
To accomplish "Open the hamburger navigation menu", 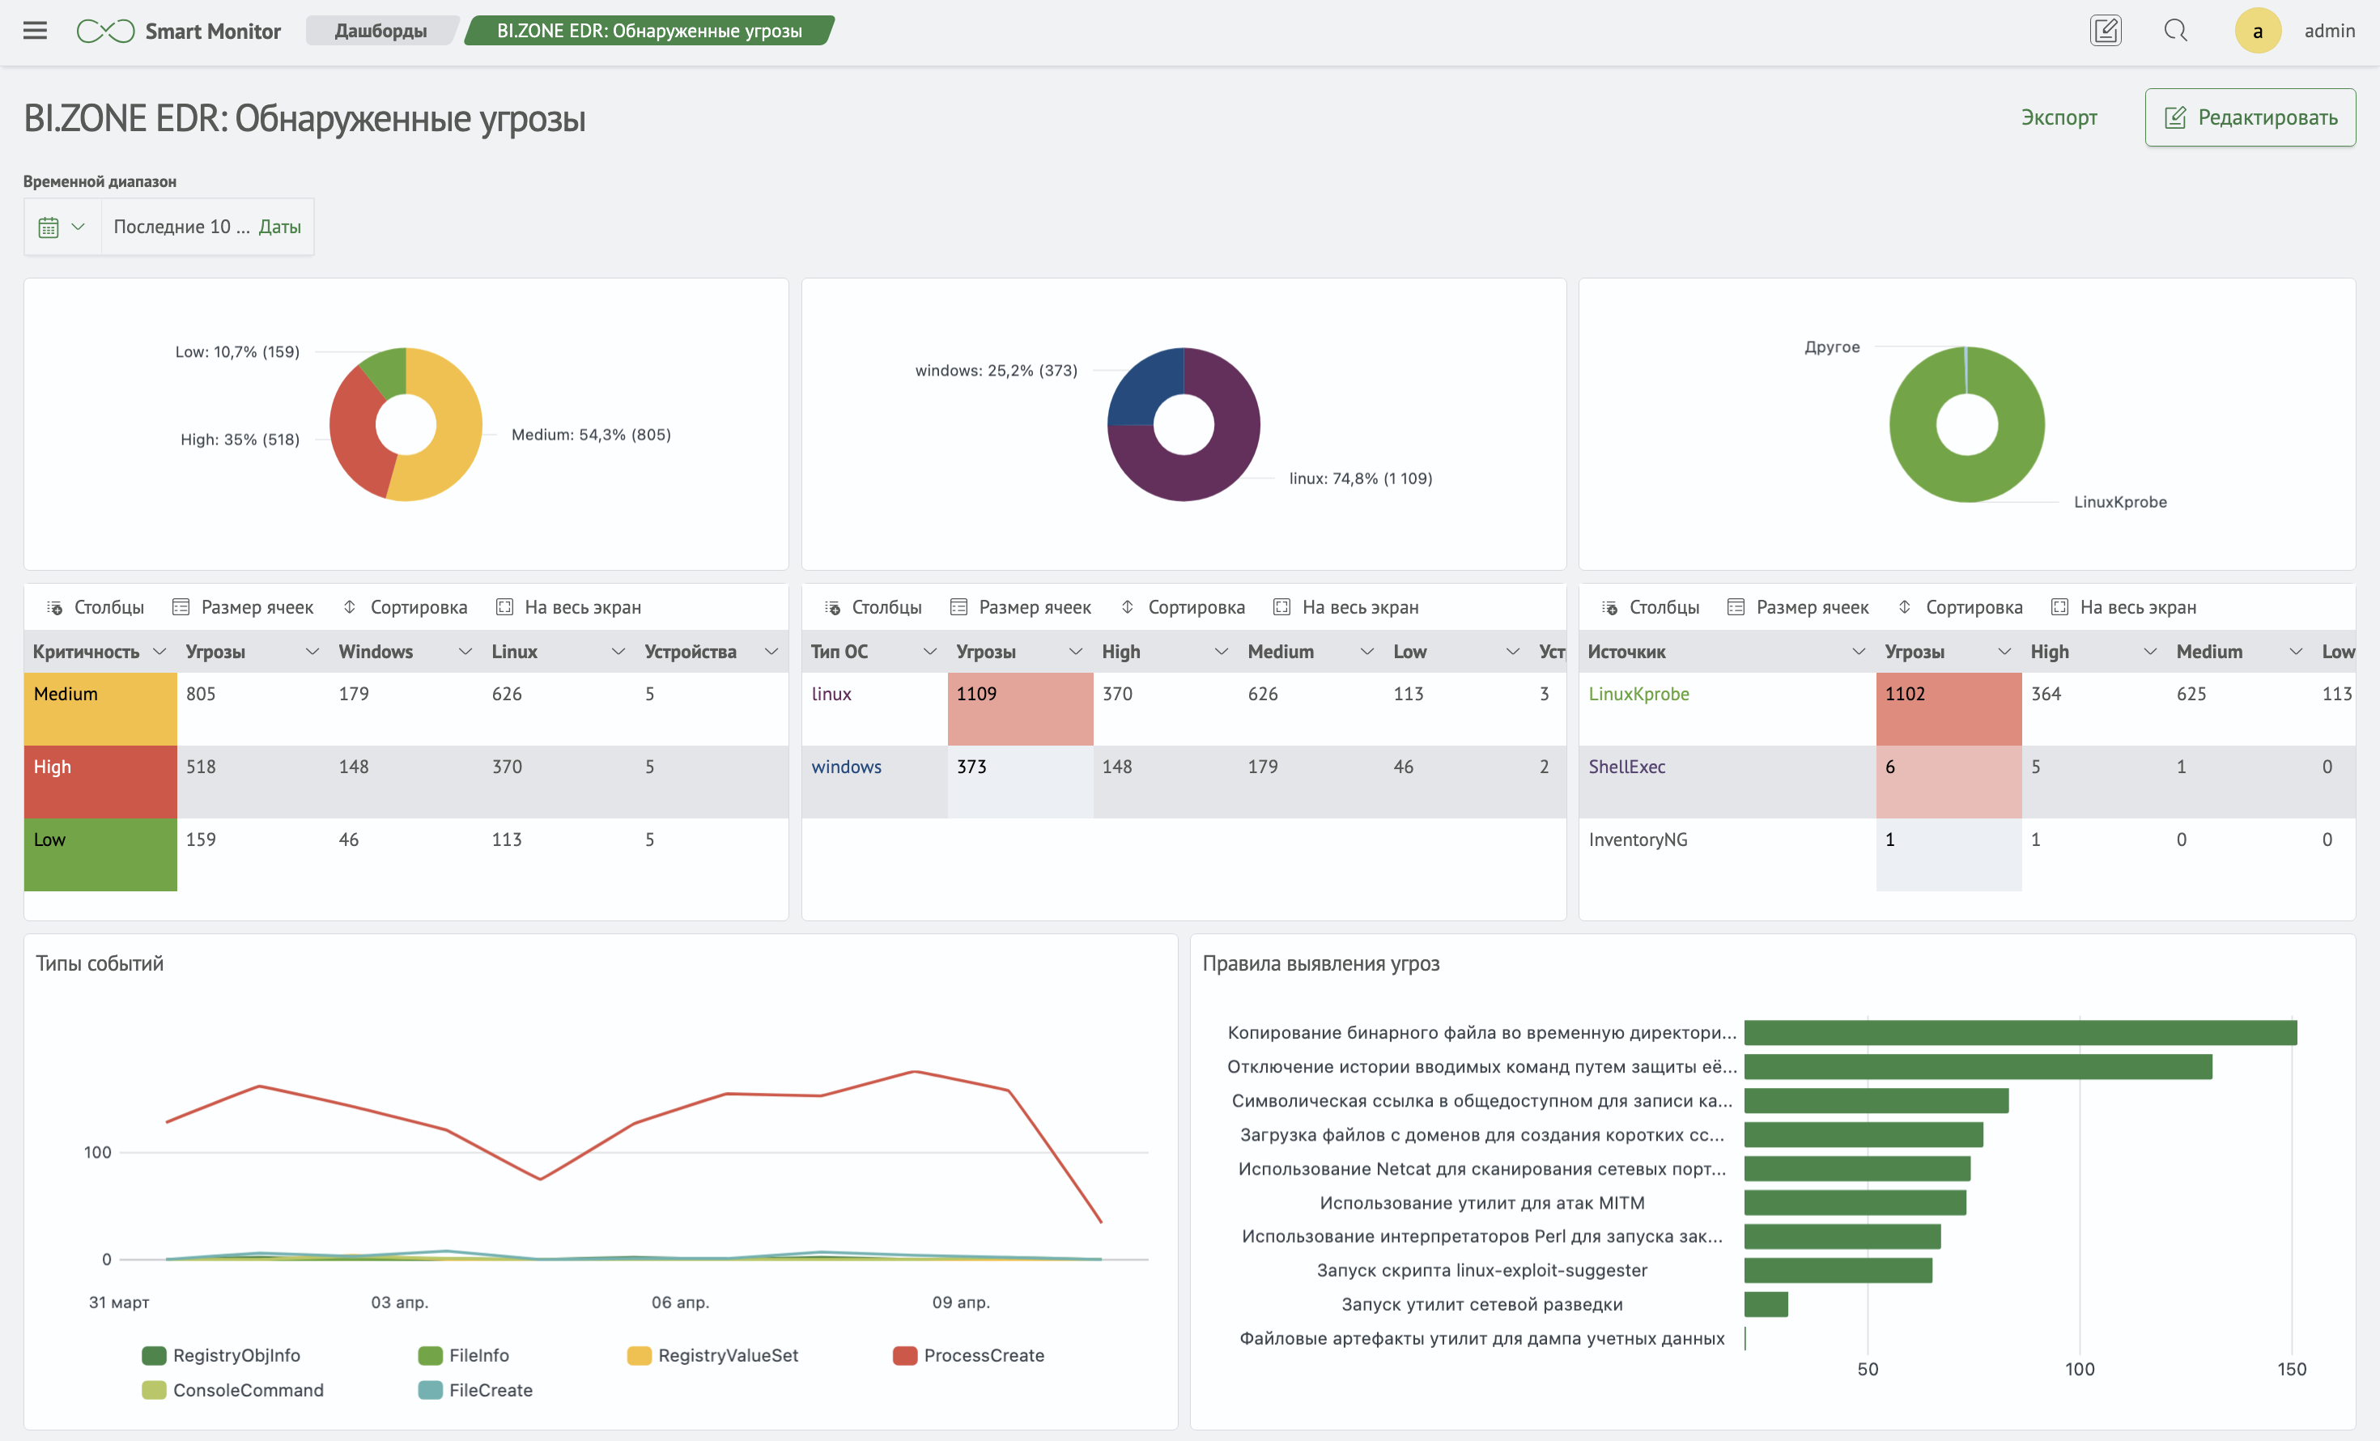I will [x=35, y=31].
